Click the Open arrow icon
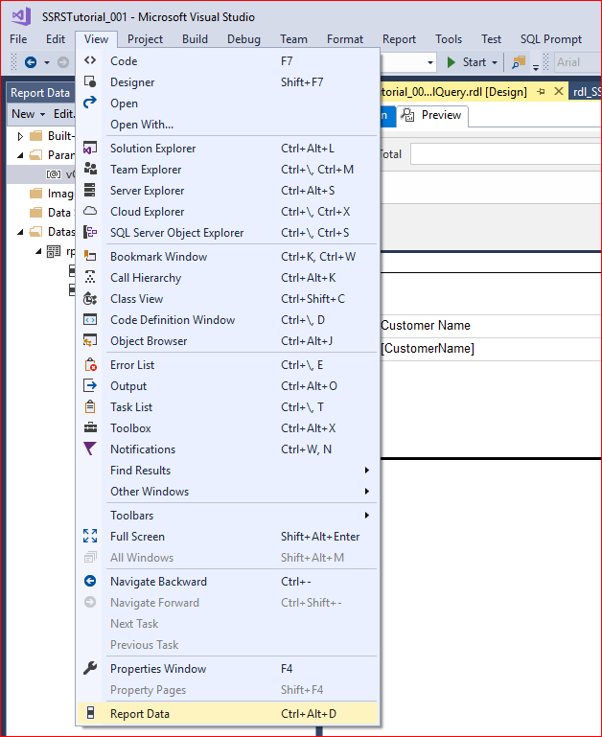The image size is (602, 737). point(90,103)
